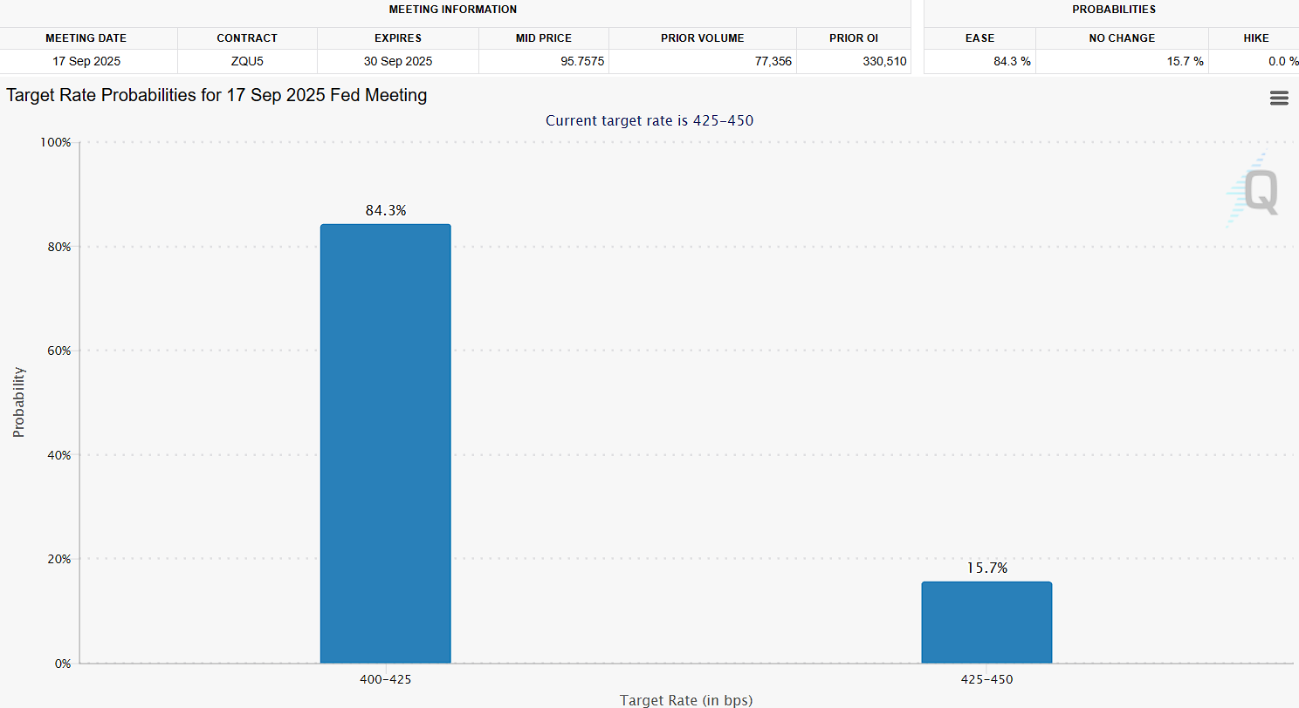Click the MEETING DATE column header
The width and height of the screenshot is (1299, 708).
pos(86,38)
